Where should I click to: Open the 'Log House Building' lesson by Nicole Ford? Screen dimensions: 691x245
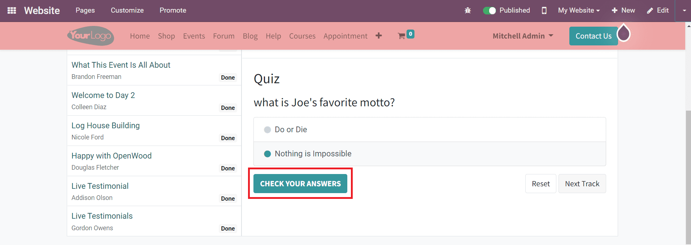[x=105, y=125]
